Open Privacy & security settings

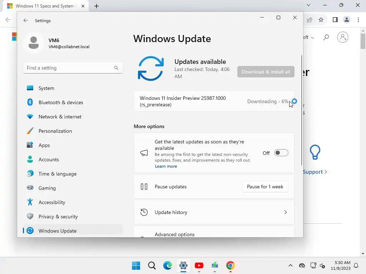coord(73,217)
